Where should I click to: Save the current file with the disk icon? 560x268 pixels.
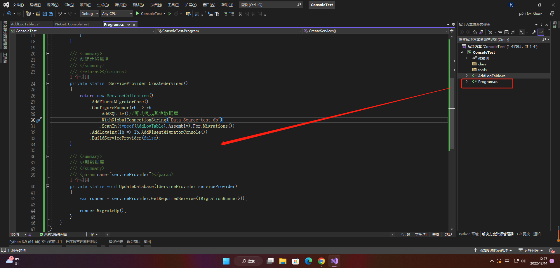(44, 14)
